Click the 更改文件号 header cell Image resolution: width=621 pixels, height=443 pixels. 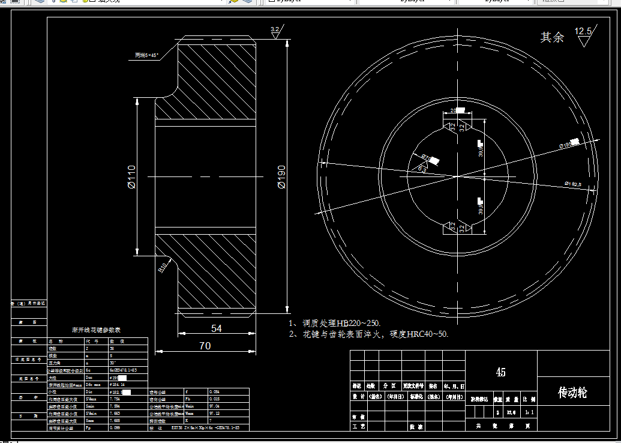pos(413,385)
